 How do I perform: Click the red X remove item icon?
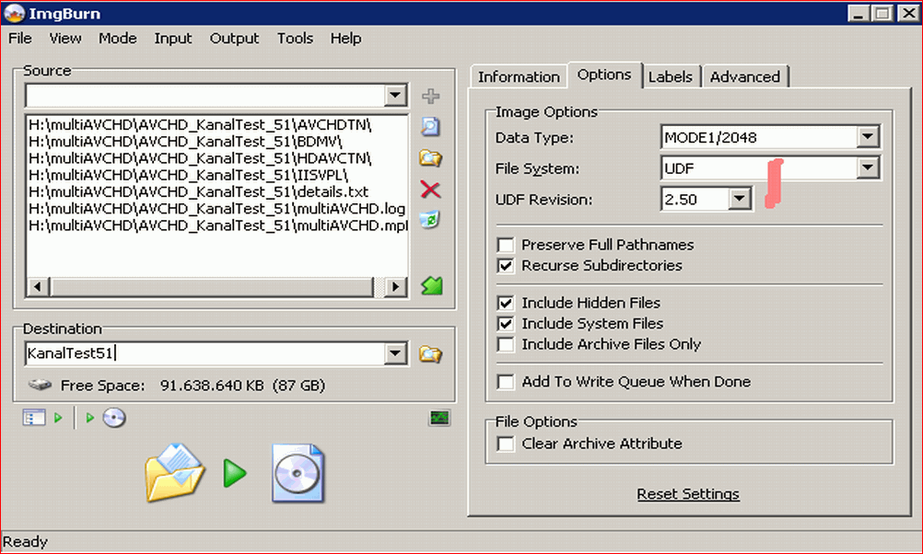click(x=430, y=190)
